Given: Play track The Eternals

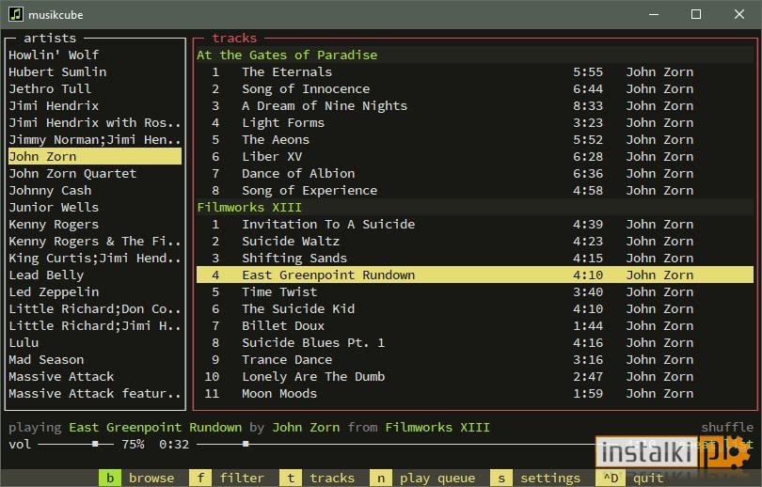Looking at the screenshot, I should [x=475, y=71].
